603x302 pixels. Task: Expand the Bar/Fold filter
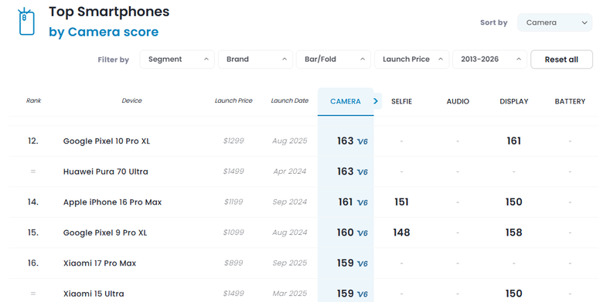(333, 59)
